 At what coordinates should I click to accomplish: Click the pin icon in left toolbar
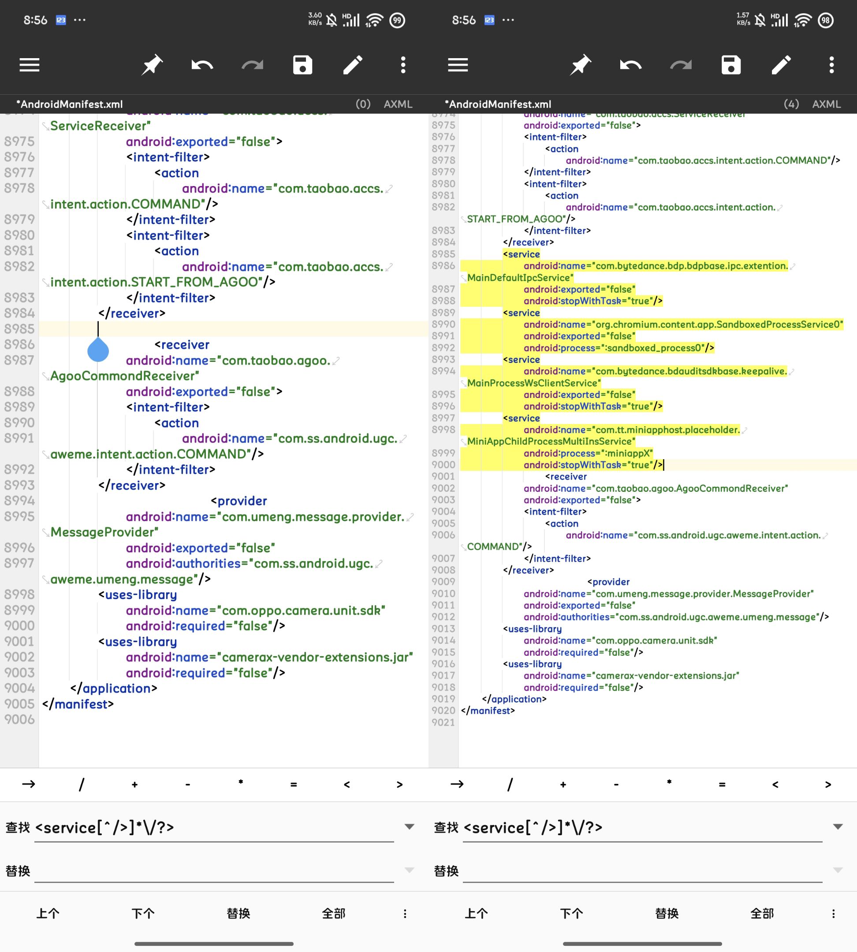152,65
